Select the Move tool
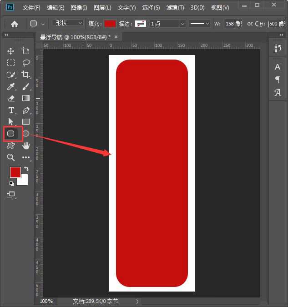288x307 pixels. click(11, 51)
